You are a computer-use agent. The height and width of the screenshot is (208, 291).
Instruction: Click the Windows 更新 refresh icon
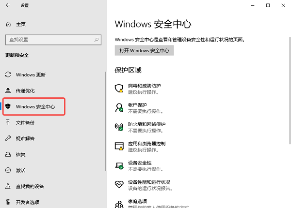click(x=8, y=74)
